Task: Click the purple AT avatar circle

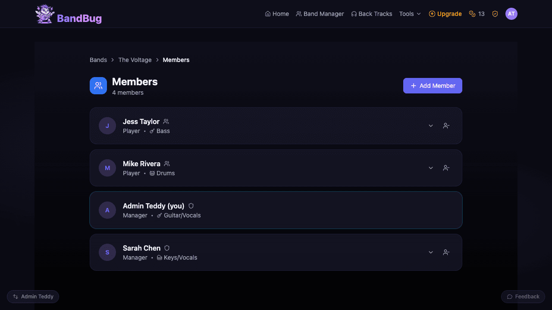Action: point(511,13)
